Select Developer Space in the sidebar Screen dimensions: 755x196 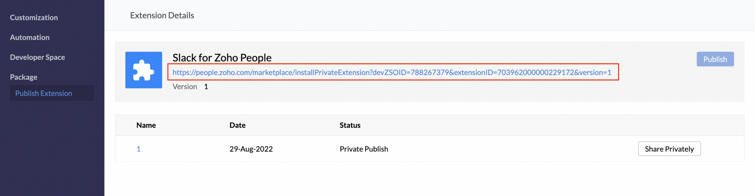coord(37,57)
